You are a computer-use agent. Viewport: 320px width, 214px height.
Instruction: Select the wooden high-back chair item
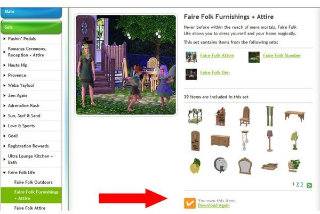pyautogui.click(x=245, y=117)
